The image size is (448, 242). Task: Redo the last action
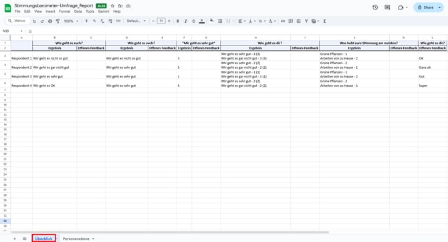(42, 21)
